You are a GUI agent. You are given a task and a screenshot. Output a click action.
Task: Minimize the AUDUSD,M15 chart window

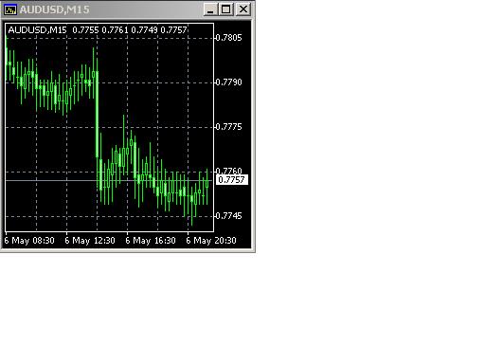pos(210,9)
